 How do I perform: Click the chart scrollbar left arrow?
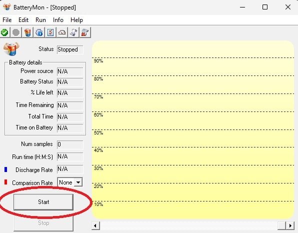[95, 225]
